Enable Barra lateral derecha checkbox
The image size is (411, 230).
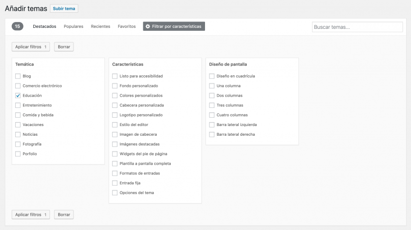tap(212, 134)
